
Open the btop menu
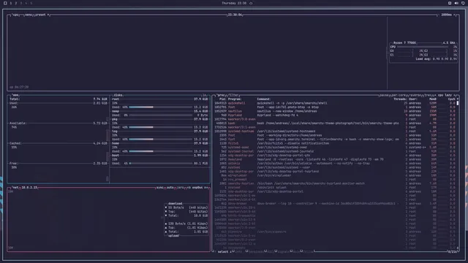point(29,15)
